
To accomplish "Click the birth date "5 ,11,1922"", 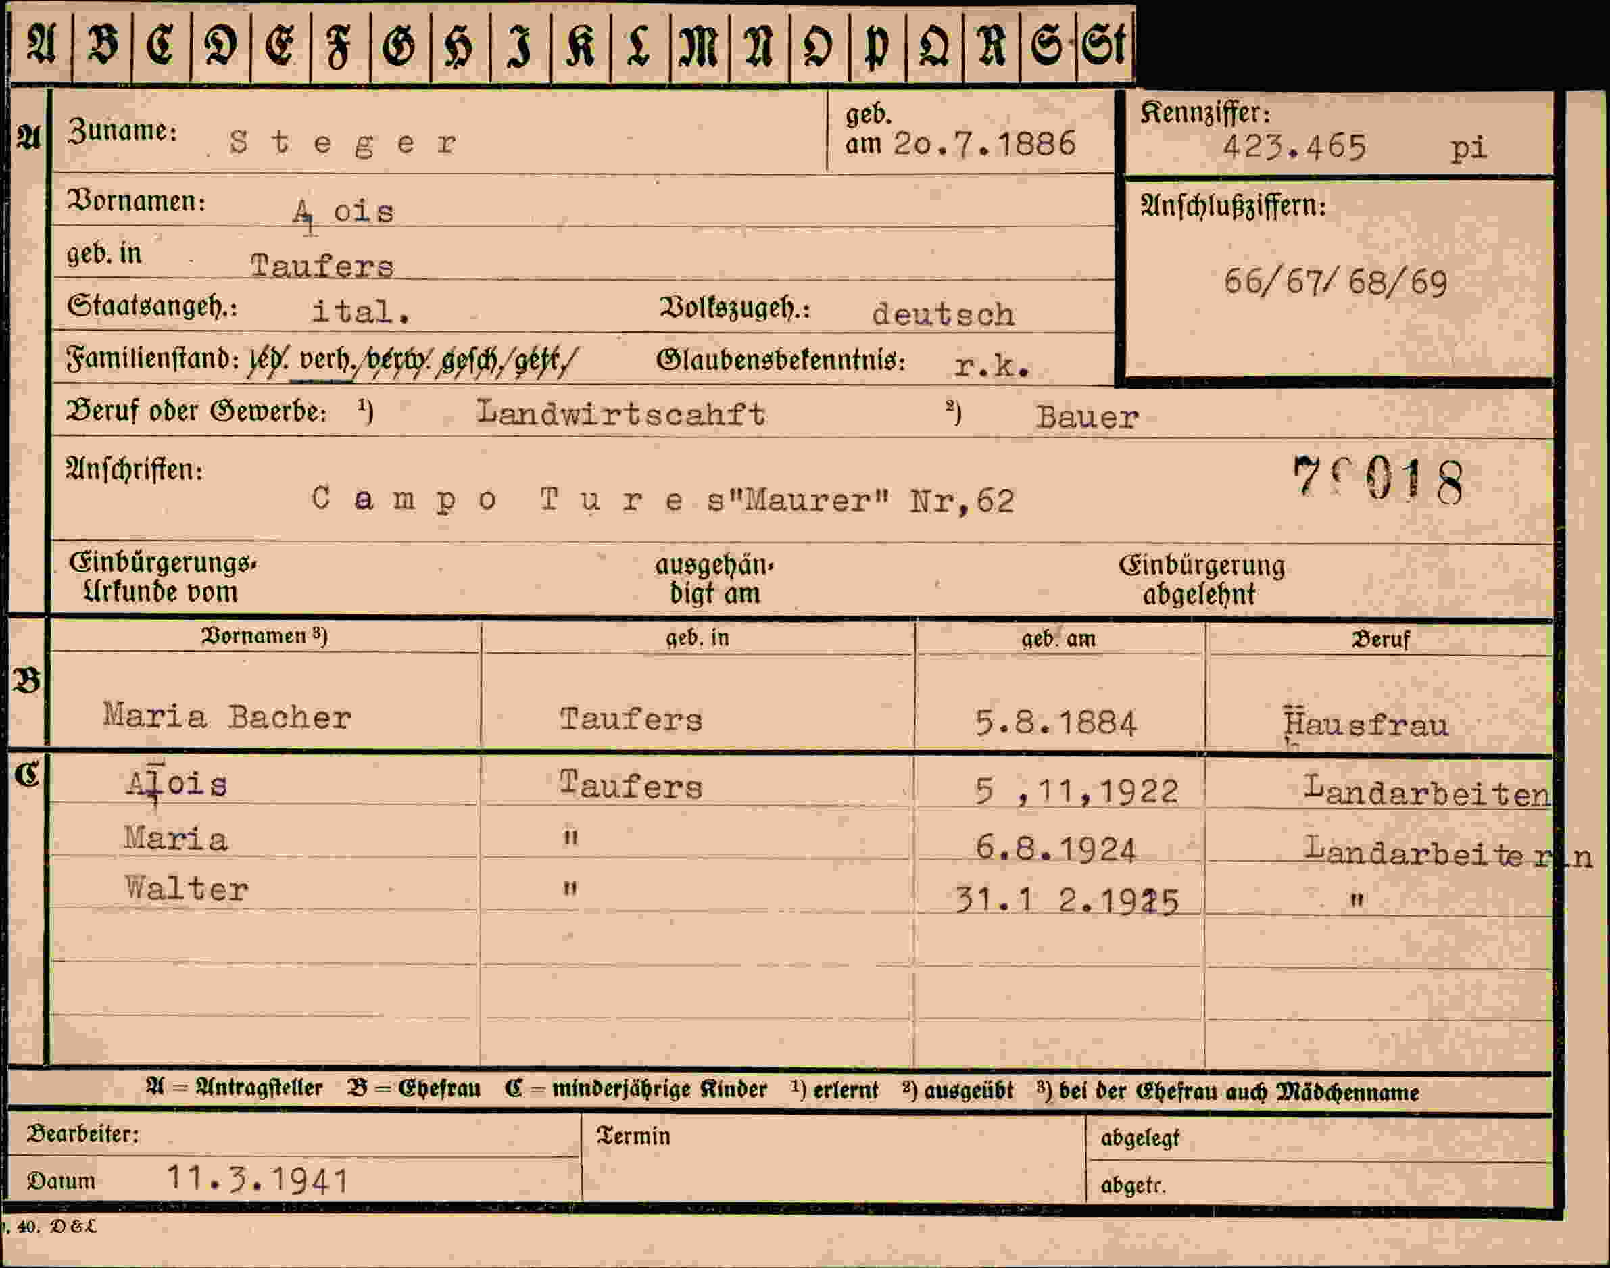I will (1076, 791).
